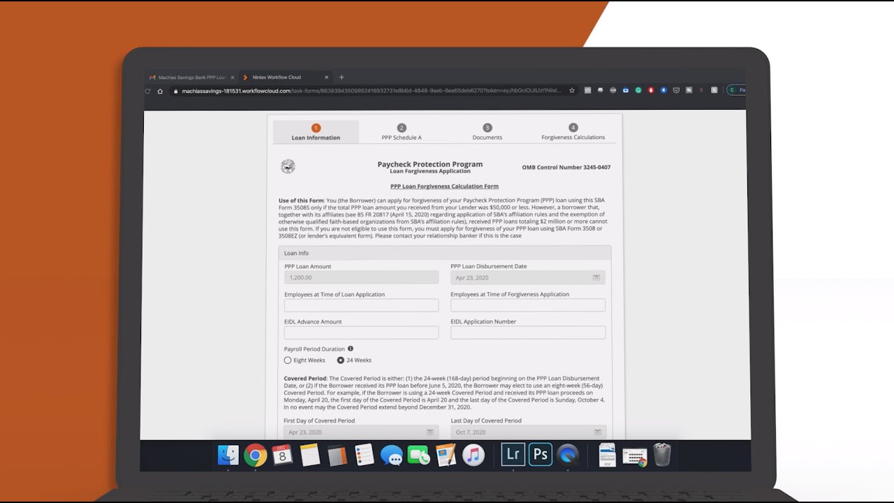This screenshot has width=894, height=503.
Task: Click the PPP Loan Disbursement Date field
Action: pos(528,278)
